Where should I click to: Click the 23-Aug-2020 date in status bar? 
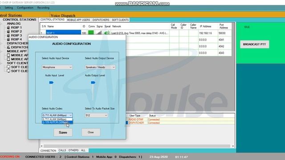(159, 157)
